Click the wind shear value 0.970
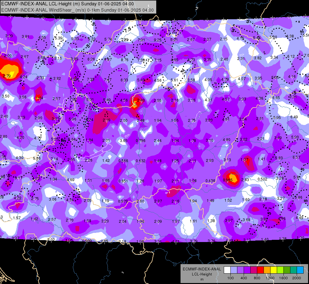This screenshot has width=309, height=284. point(123,201)
